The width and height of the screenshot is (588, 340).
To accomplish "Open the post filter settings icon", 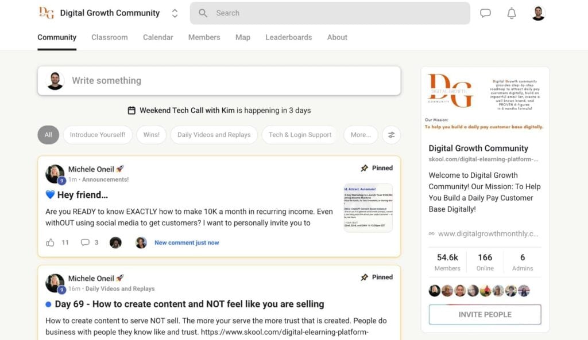I will pyautogui.click(x=391, y=135).
